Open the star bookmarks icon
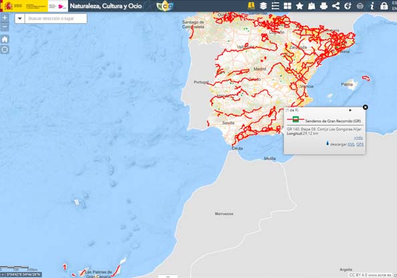 (299, 6)
